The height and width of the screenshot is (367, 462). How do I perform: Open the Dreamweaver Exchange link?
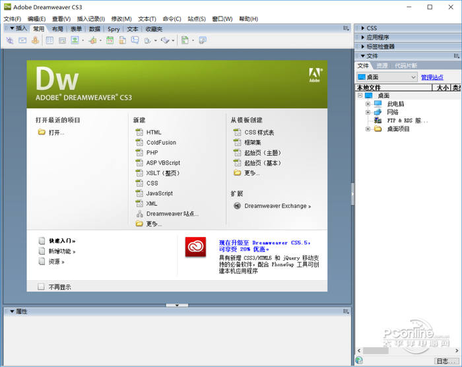pos(278,206)
